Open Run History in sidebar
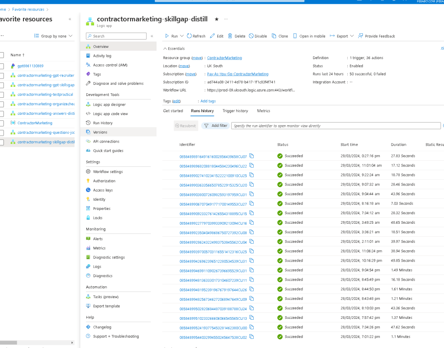The width and height of the screenshot is (444, 348). pos(103,123)
